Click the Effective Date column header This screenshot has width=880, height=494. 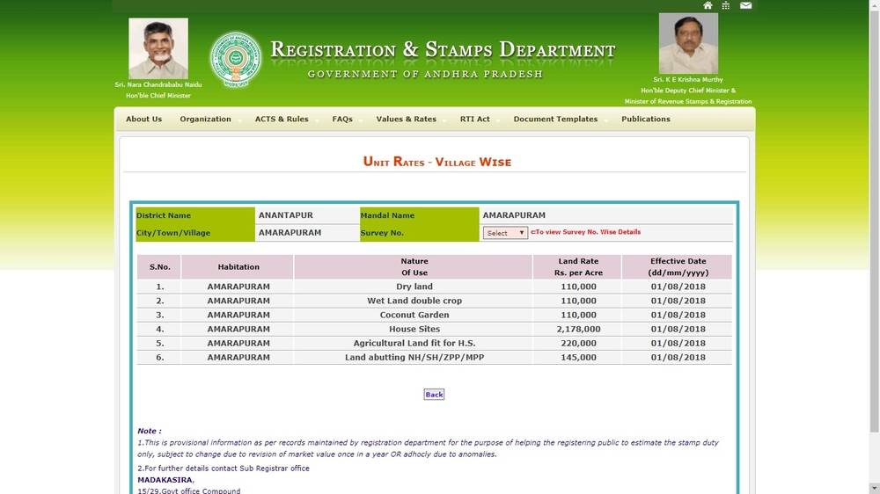678,267
